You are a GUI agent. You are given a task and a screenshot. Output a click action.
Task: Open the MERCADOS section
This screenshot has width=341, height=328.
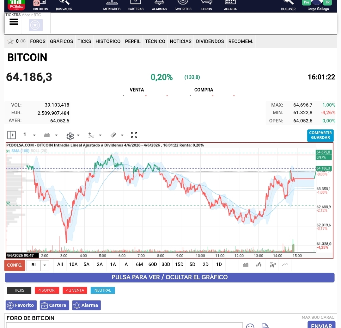(x=112, y=5)
